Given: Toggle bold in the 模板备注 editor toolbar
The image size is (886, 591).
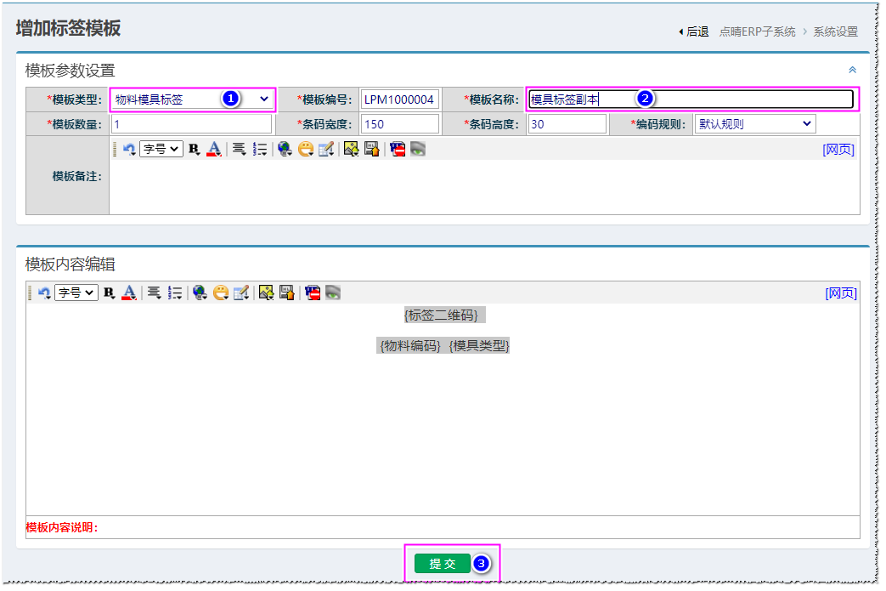Looking at the screenshot, I should coord(194,149).
